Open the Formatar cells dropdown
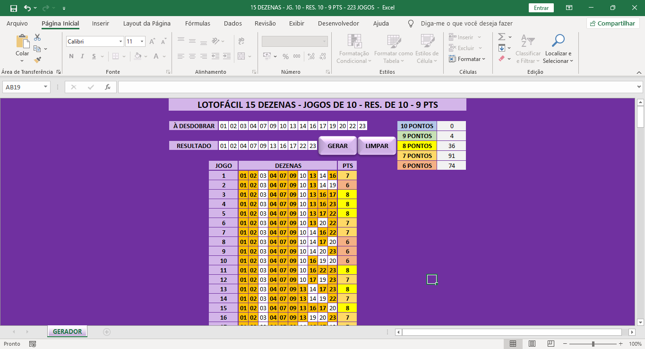This screenshot has height=349, width=645. click(x=467, y=59)
